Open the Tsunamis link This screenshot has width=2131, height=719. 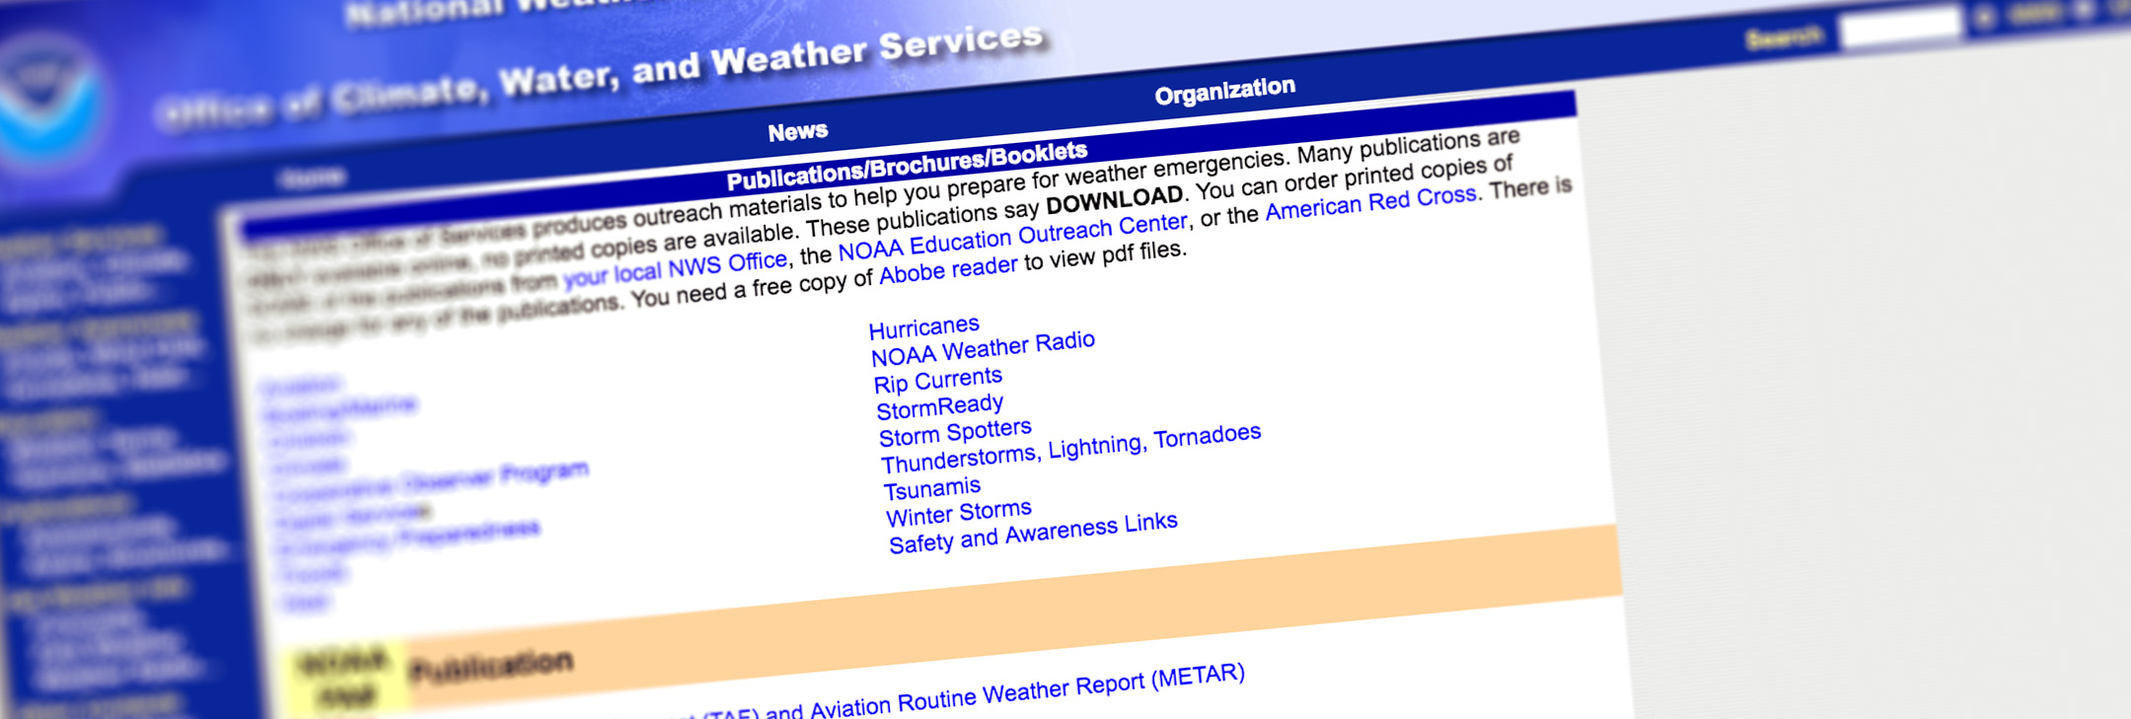pos(931,488)
